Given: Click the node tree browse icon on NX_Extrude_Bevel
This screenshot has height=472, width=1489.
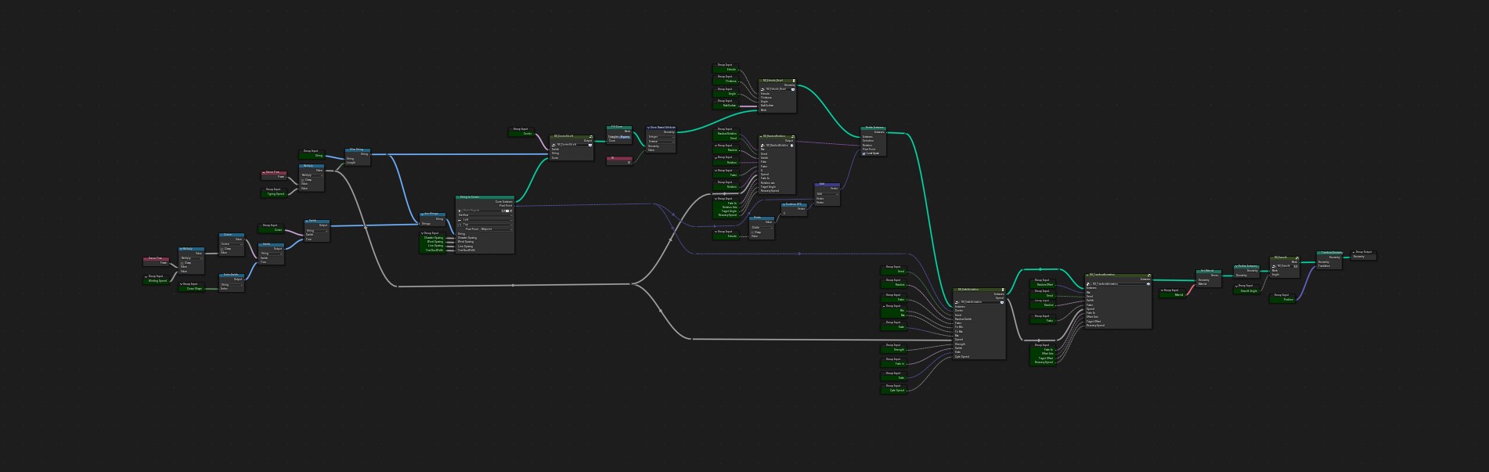Looking at the screenshot, I should (763, 89).
